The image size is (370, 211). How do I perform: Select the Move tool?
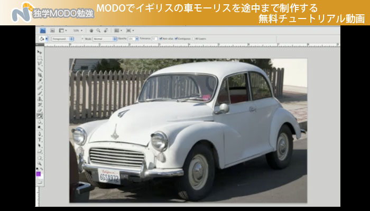pos(40,52)
